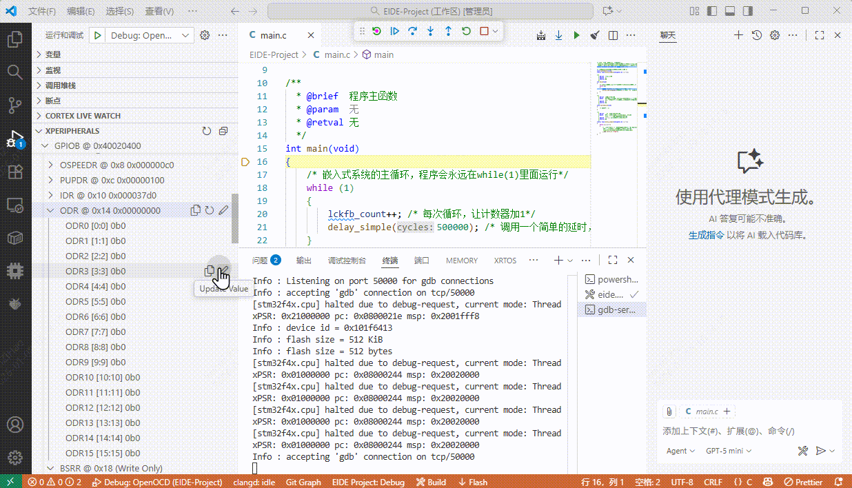Refresh the XPERIPHERALS view

(207, 131)
